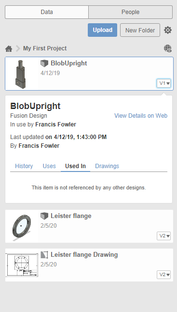Select the Leister flange Drawing thumbnail

(x=22, y=265)
